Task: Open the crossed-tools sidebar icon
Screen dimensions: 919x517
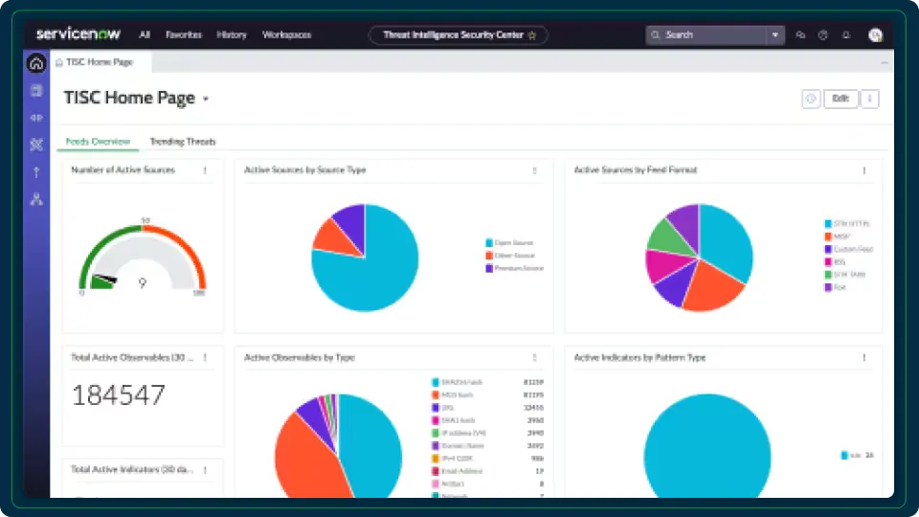Action: (36, 145)
